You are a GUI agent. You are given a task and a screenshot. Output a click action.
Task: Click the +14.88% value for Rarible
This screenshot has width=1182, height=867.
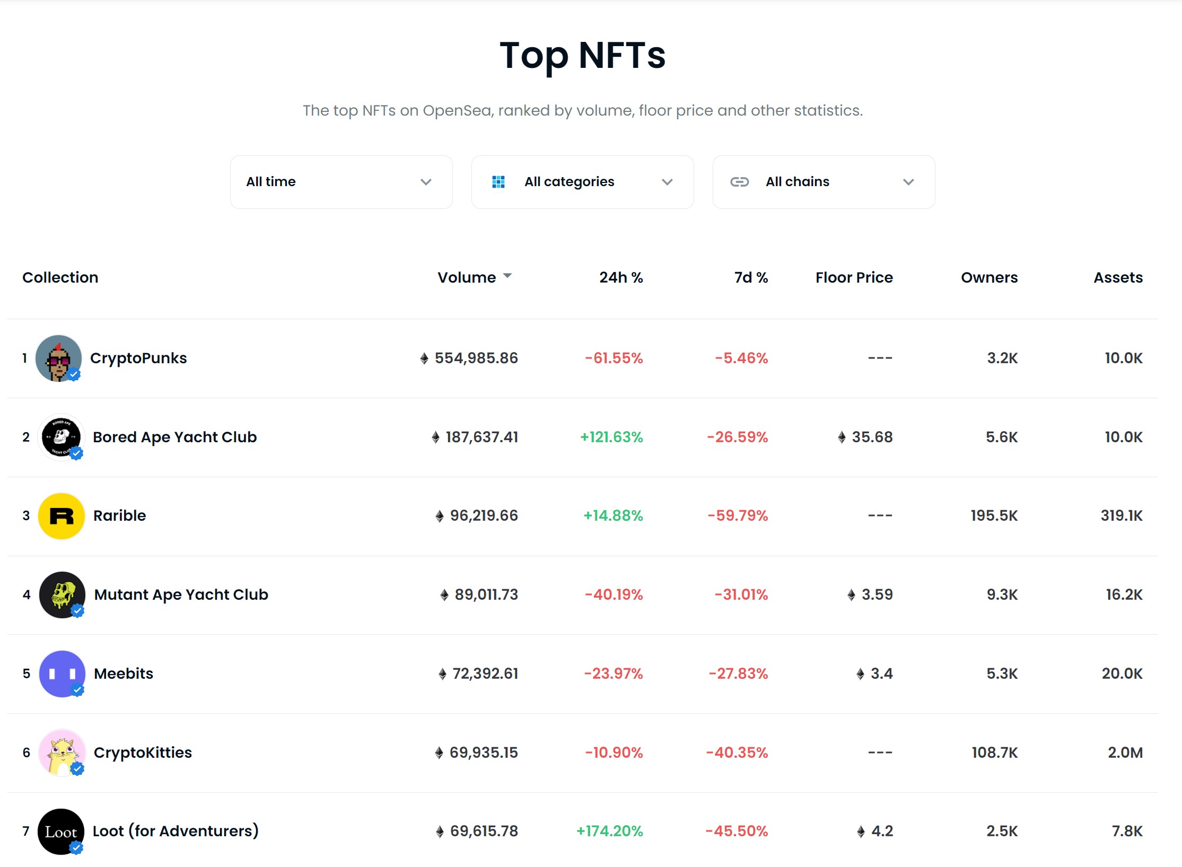coord(613,515)
